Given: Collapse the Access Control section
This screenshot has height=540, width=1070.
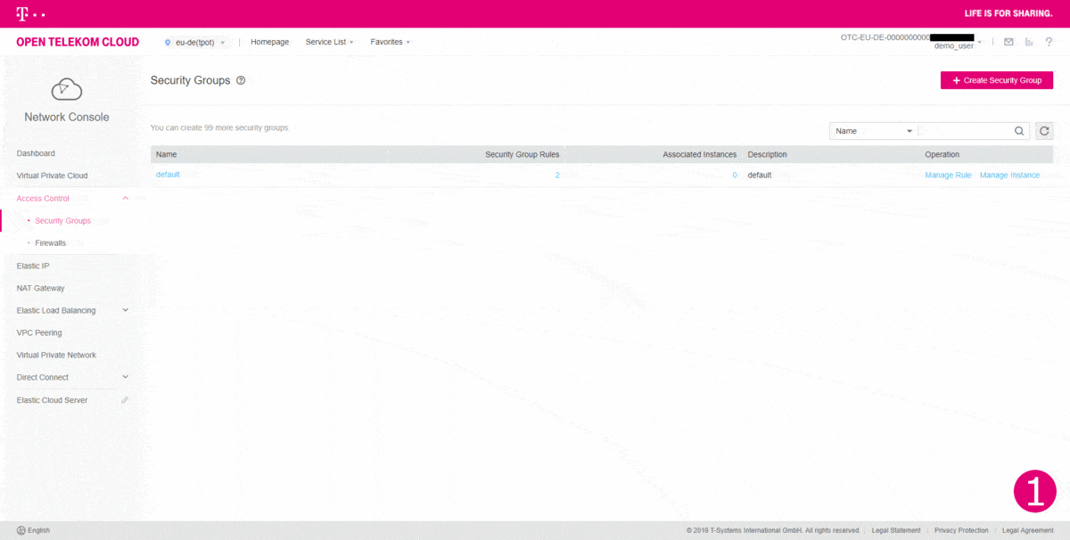Looking at the screenshot, I should pos(126,198).
